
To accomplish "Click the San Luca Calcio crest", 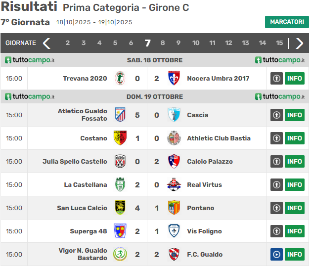I will click(120, 208).
